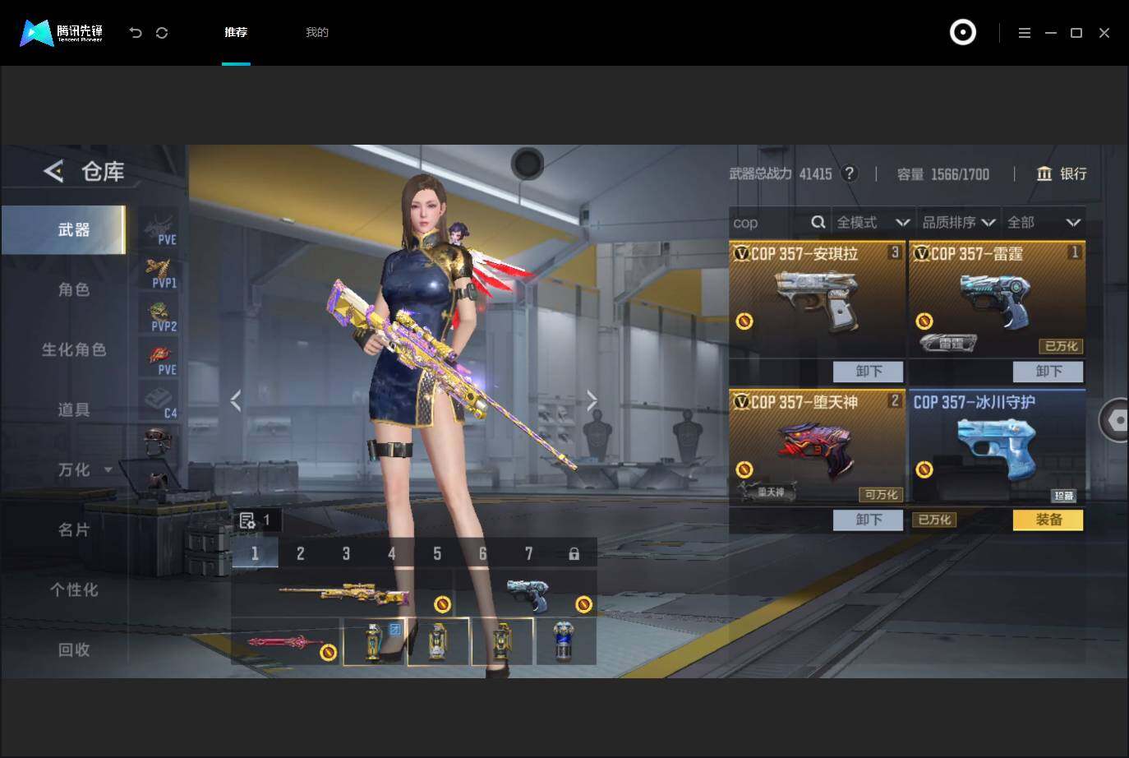Image resolution: width=1129 pixels, height=758 pixels.
Task: Switch to loadout slot 3
Action: coord(346,553)
